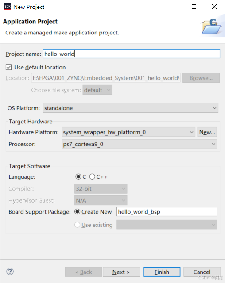This screenshot has width=225, height=283.
Task: Click Finish to create the project
Action: click(162, 272)
